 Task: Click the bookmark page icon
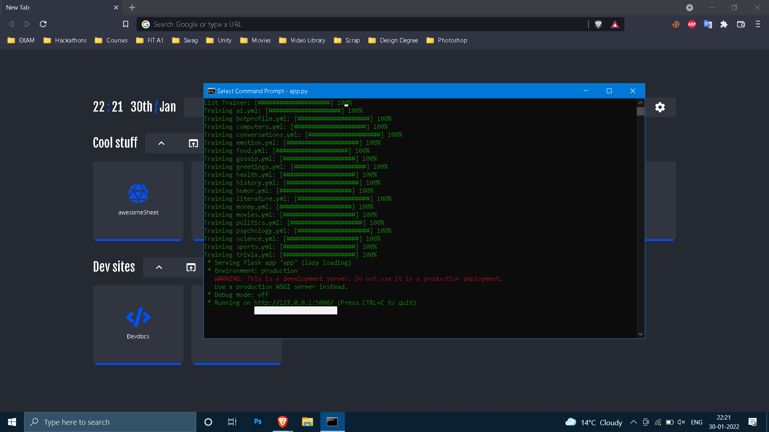tap(125, 24)
